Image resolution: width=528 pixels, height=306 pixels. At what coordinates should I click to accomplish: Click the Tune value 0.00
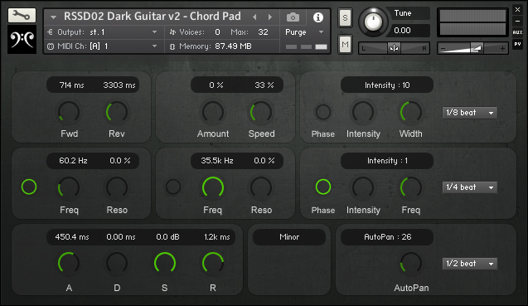[402, 31]
